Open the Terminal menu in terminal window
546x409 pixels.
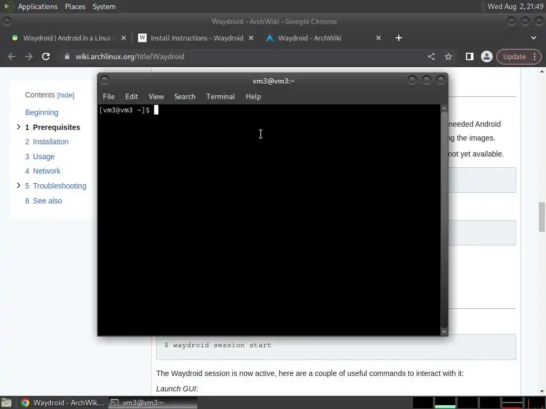pyautogui.click(x=220, y=96)
